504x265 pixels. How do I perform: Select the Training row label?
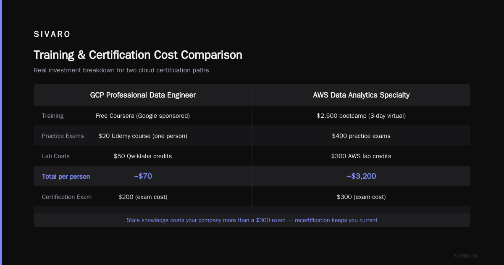(53, 116)
